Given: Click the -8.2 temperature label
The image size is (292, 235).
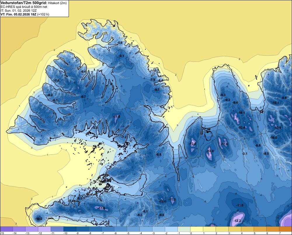Looking at the screenshot, I should click(50, 95).
